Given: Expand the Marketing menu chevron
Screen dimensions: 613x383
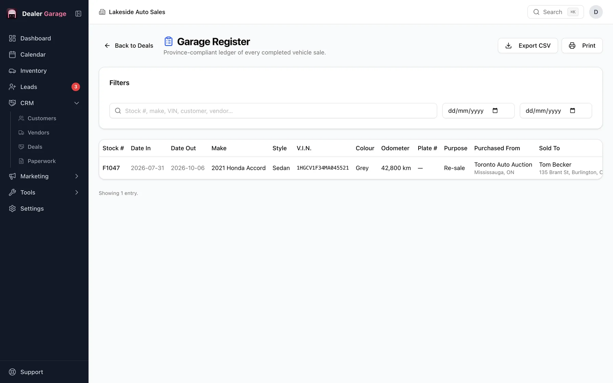Looking at the screenshot, I should tap(77, 176).
